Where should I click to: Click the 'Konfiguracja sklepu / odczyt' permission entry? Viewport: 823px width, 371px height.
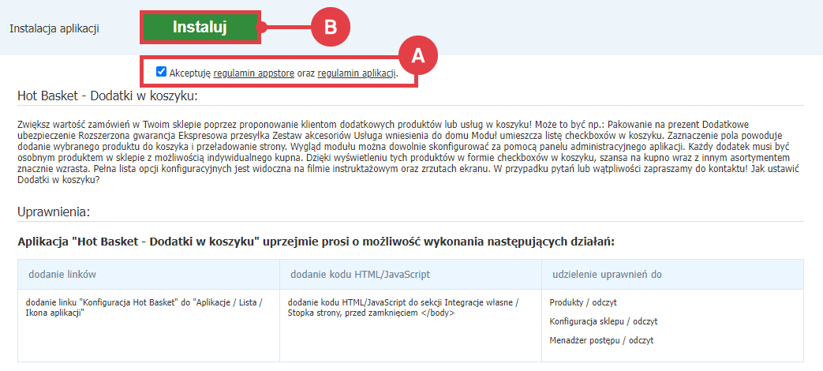coord(604,321)
